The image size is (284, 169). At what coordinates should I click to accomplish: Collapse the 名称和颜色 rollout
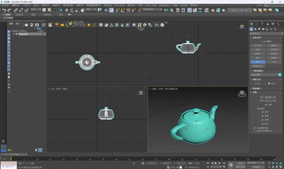258,71
